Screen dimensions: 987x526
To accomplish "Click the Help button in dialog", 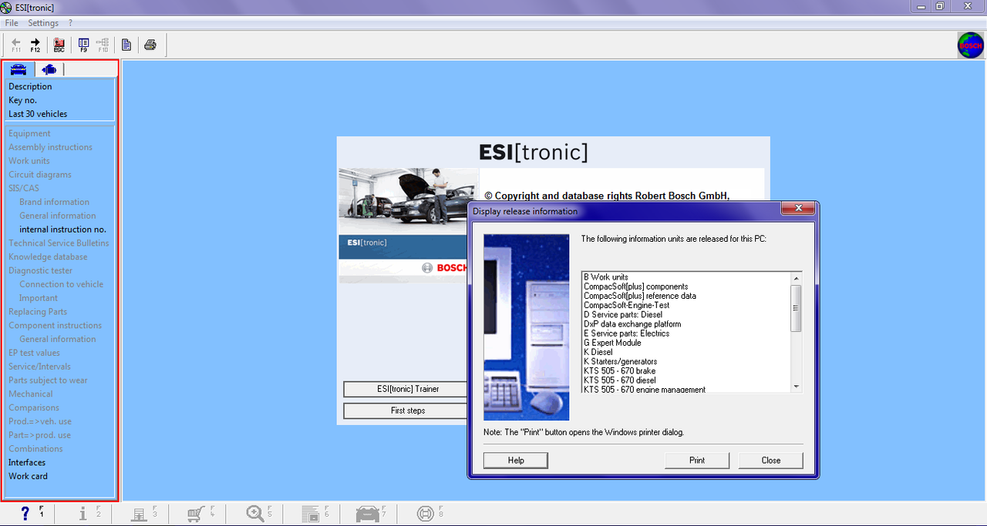I will (x=516, y=461).
